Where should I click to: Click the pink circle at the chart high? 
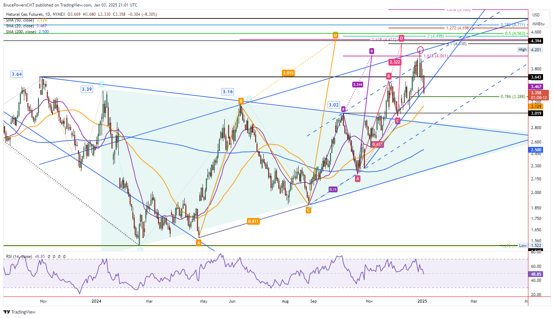click(421, 50)
